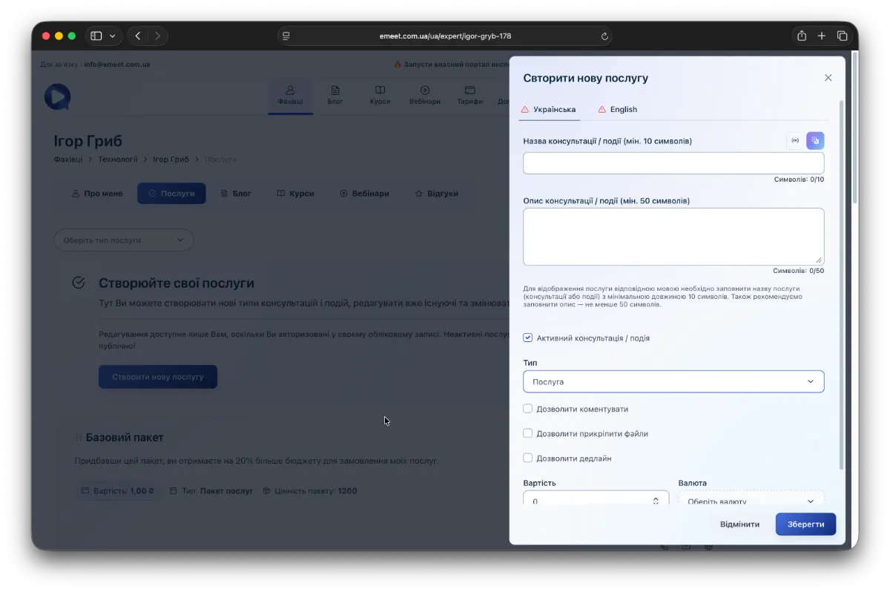Close the create service dialog
This screenshot has height=592, width=890.
828,78
